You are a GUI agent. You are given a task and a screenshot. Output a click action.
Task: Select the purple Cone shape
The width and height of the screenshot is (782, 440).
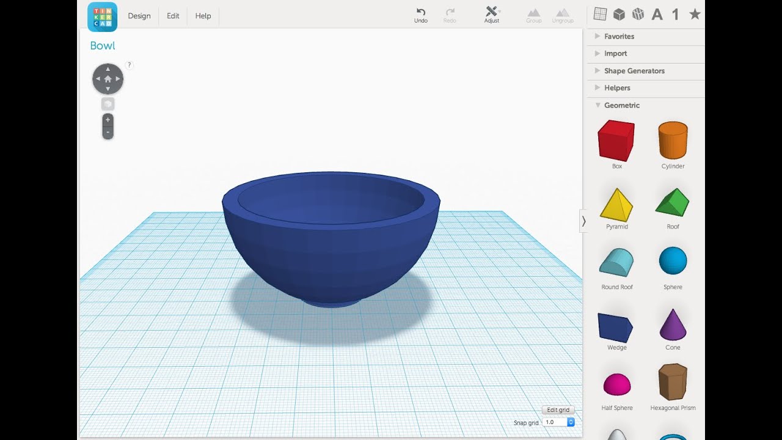pos(673,324)
